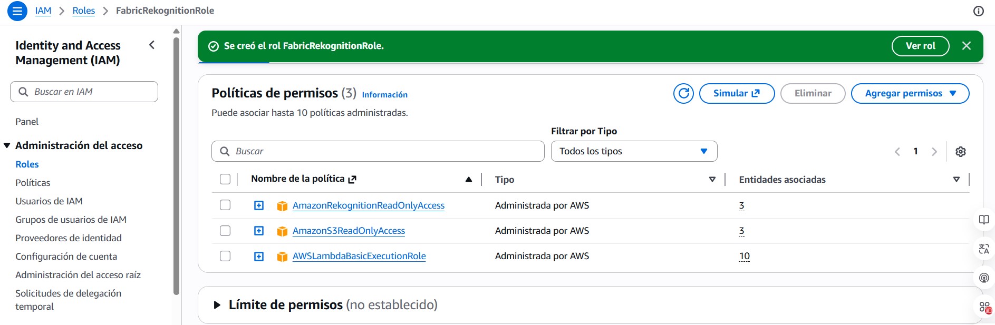Open AWSLambdaBasicExecutionRole policy link
This screenshot has width=995, height=325.
click(359, 256)
